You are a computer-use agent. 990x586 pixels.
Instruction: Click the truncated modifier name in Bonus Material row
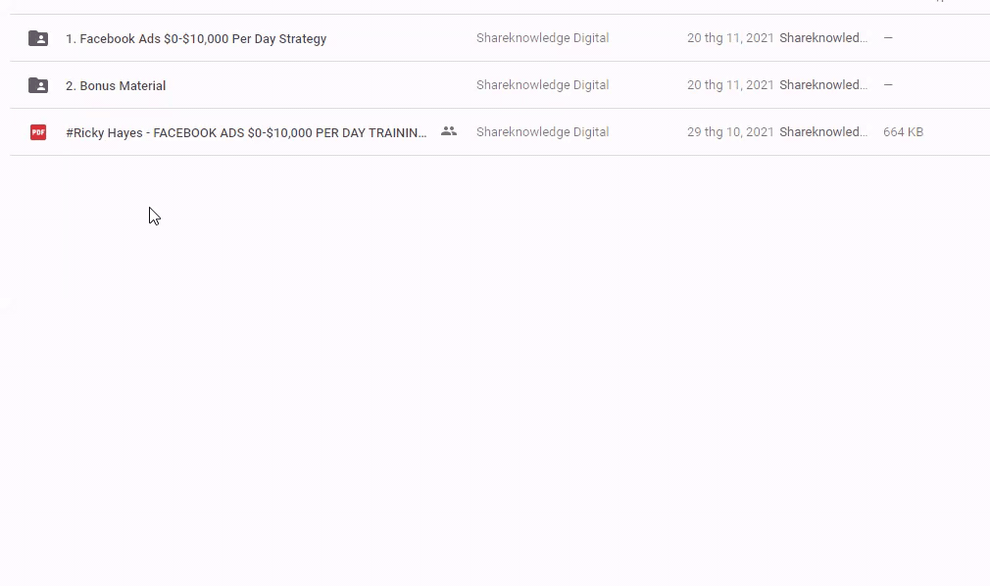823,85
